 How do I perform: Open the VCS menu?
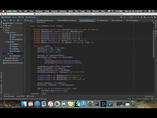[x=88, y=11]
